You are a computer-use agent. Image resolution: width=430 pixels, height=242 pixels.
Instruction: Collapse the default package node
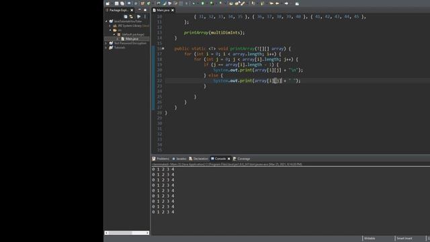pyautogui.click(x=114, y=34)
